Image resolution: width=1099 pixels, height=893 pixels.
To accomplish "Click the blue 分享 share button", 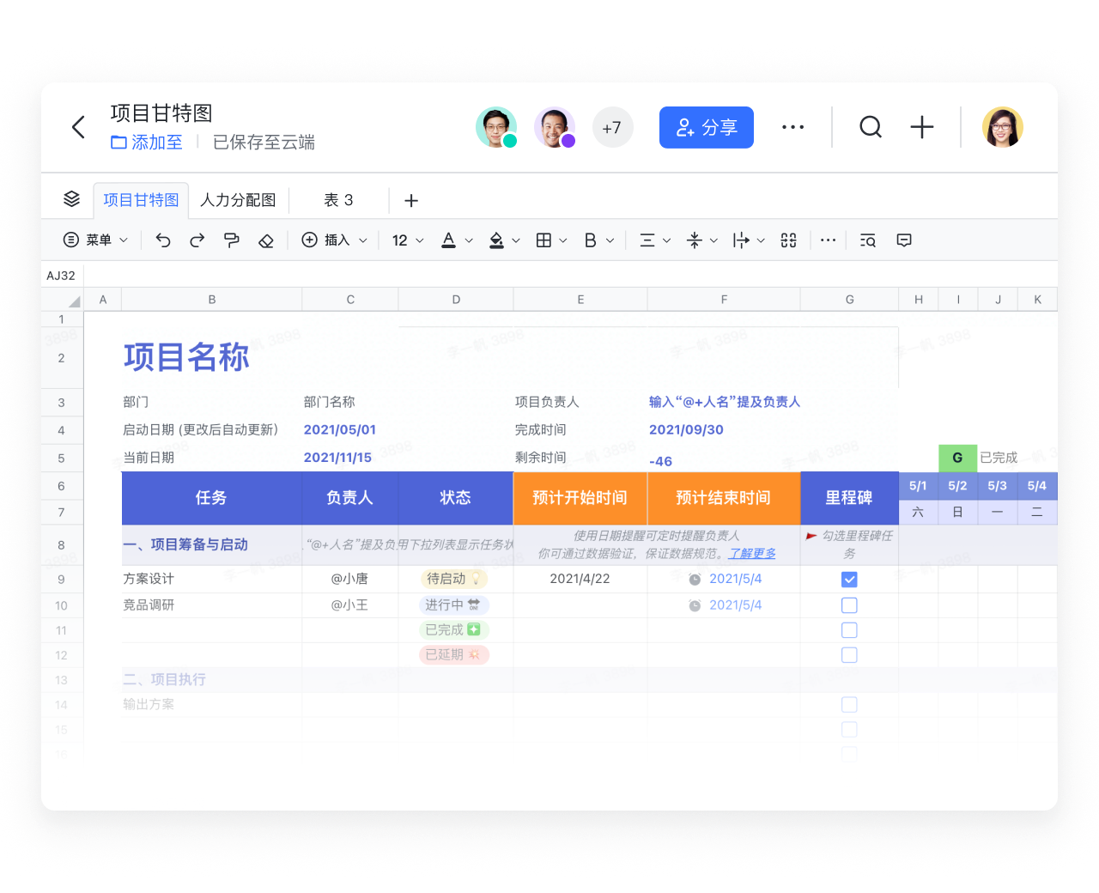I will pyautogui.click(x=706, y=126).
